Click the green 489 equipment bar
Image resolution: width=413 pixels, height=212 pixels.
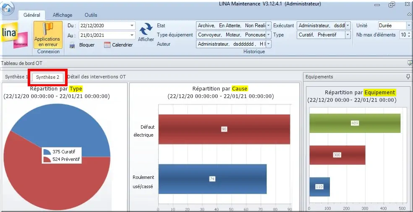[x=355, y=123]
